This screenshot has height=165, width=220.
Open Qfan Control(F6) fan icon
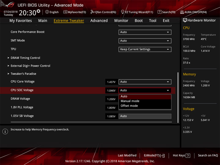point(92,12)
